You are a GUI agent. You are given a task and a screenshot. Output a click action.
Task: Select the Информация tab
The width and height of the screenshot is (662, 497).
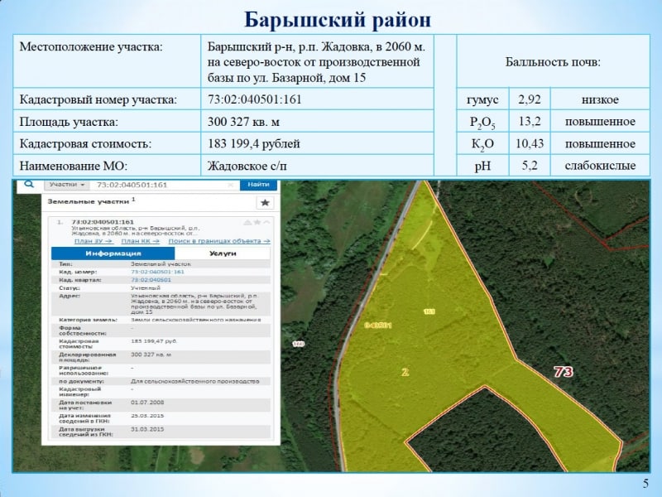113,253
